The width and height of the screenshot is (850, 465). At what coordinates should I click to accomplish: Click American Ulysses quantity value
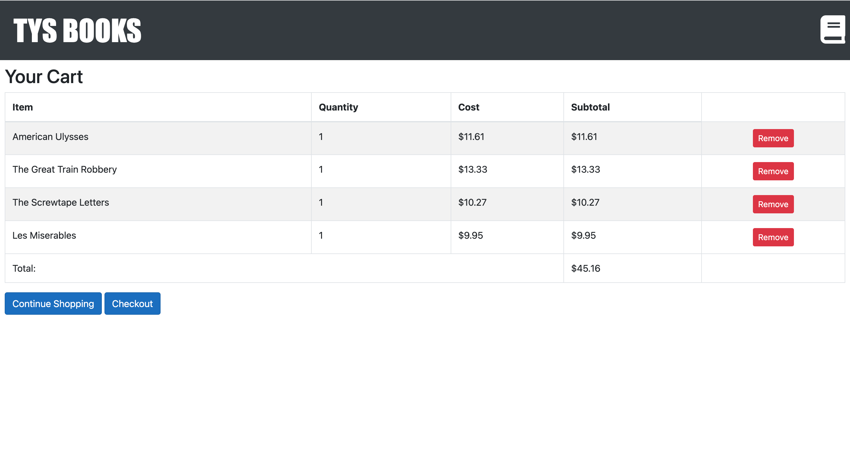[321, 137]
